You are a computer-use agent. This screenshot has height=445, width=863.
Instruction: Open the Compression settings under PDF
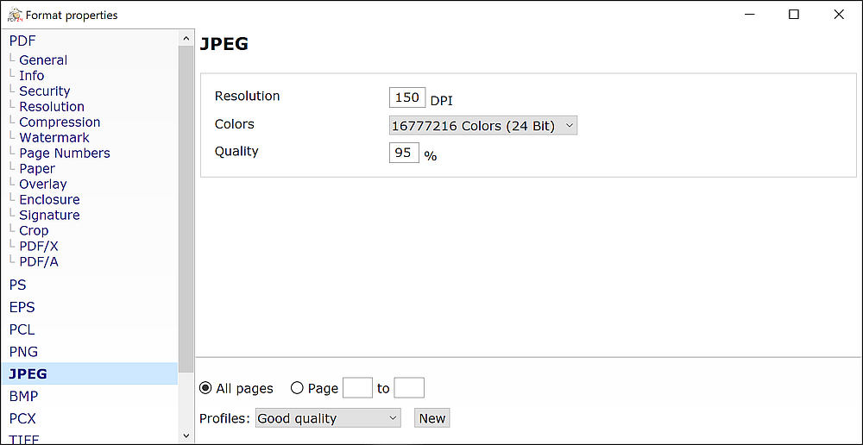click(x=60, y=122)
